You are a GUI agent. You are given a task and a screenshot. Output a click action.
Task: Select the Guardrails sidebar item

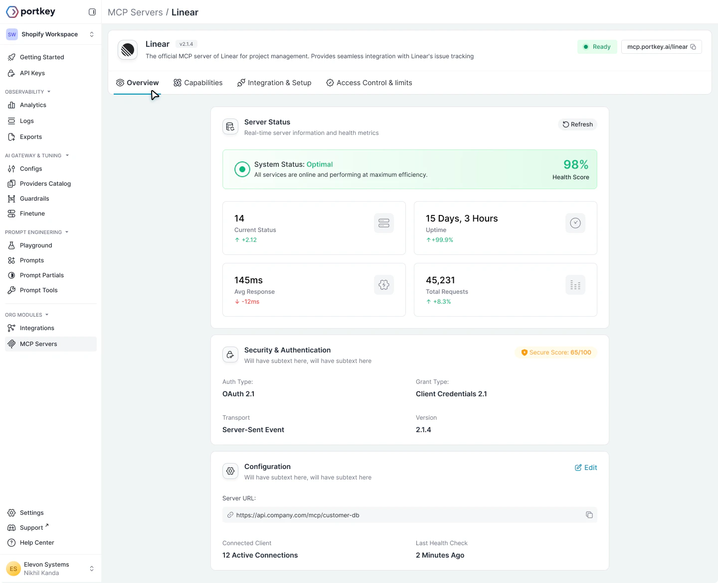34,198
